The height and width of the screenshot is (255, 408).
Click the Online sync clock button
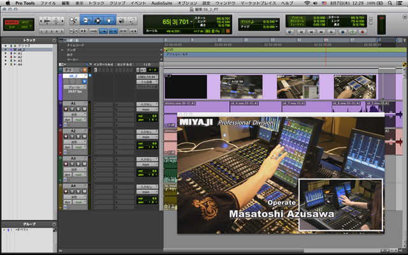(289, 32)
